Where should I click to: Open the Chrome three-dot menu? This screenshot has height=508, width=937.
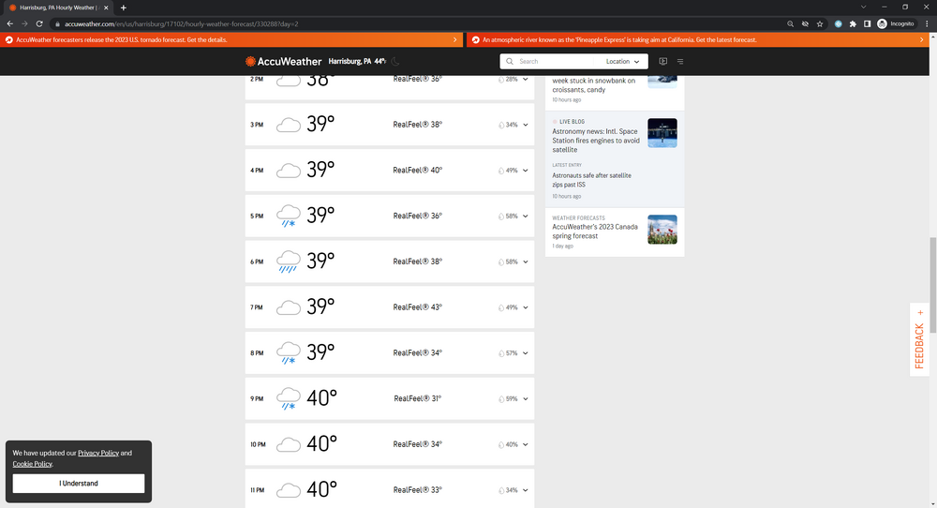point(926,23)
